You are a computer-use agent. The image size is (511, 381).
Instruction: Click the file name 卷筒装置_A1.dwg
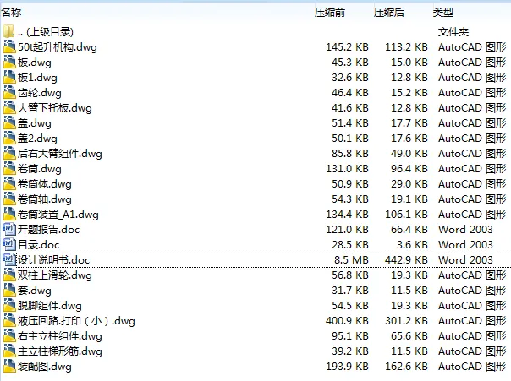58,215
